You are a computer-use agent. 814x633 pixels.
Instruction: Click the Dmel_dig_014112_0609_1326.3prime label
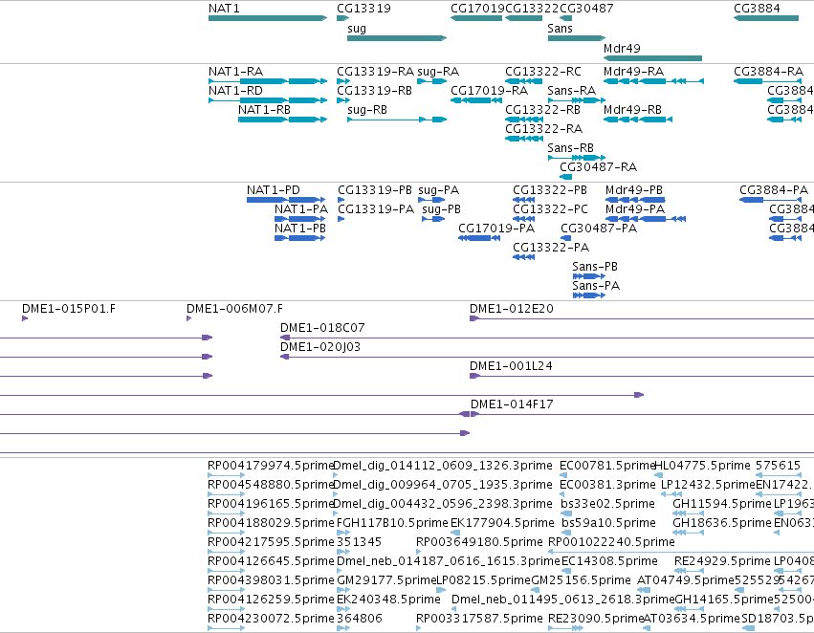coord(442,466)
